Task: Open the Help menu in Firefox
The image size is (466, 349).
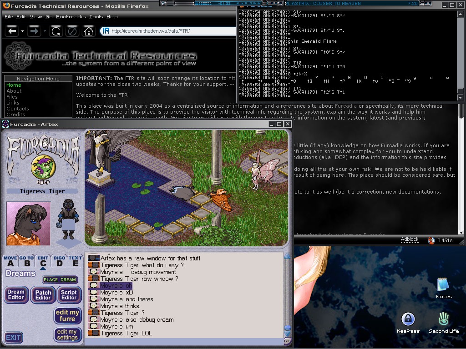Action: click(x=112, y=17)
